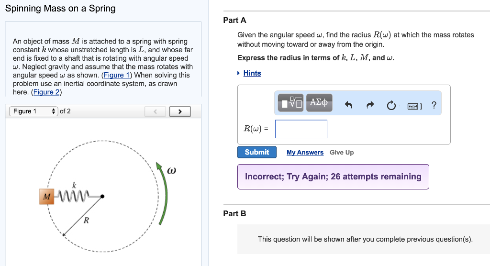Click the question mark help icon

434,105
